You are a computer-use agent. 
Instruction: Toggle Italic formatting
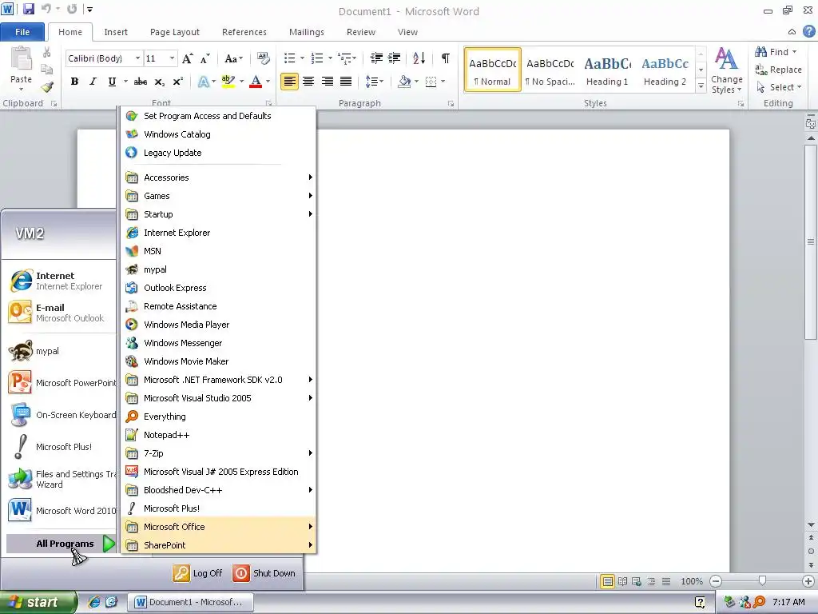(93, 82)
